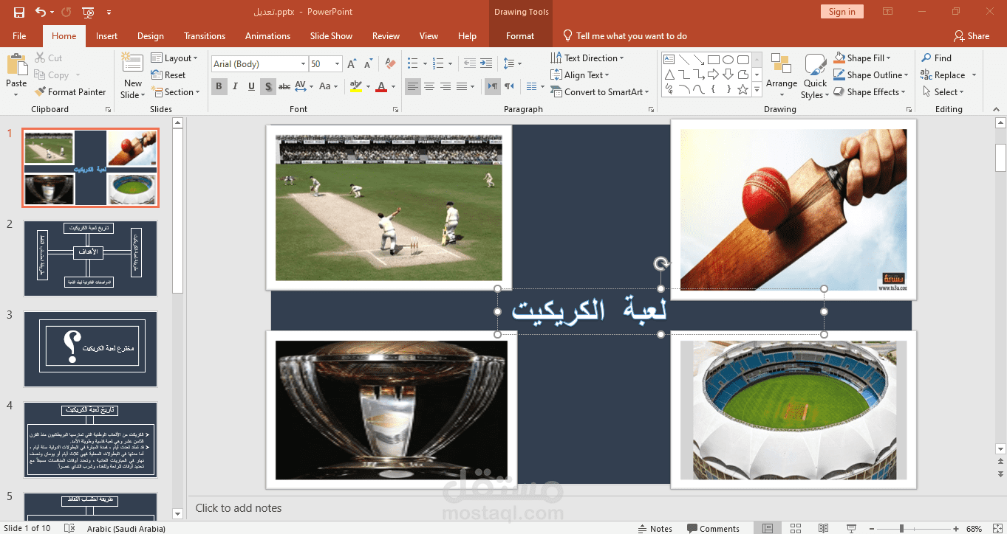The image size is (1007, 534).
Task: Decrease font size with the small A icon
Action: [x=367, y=64]
